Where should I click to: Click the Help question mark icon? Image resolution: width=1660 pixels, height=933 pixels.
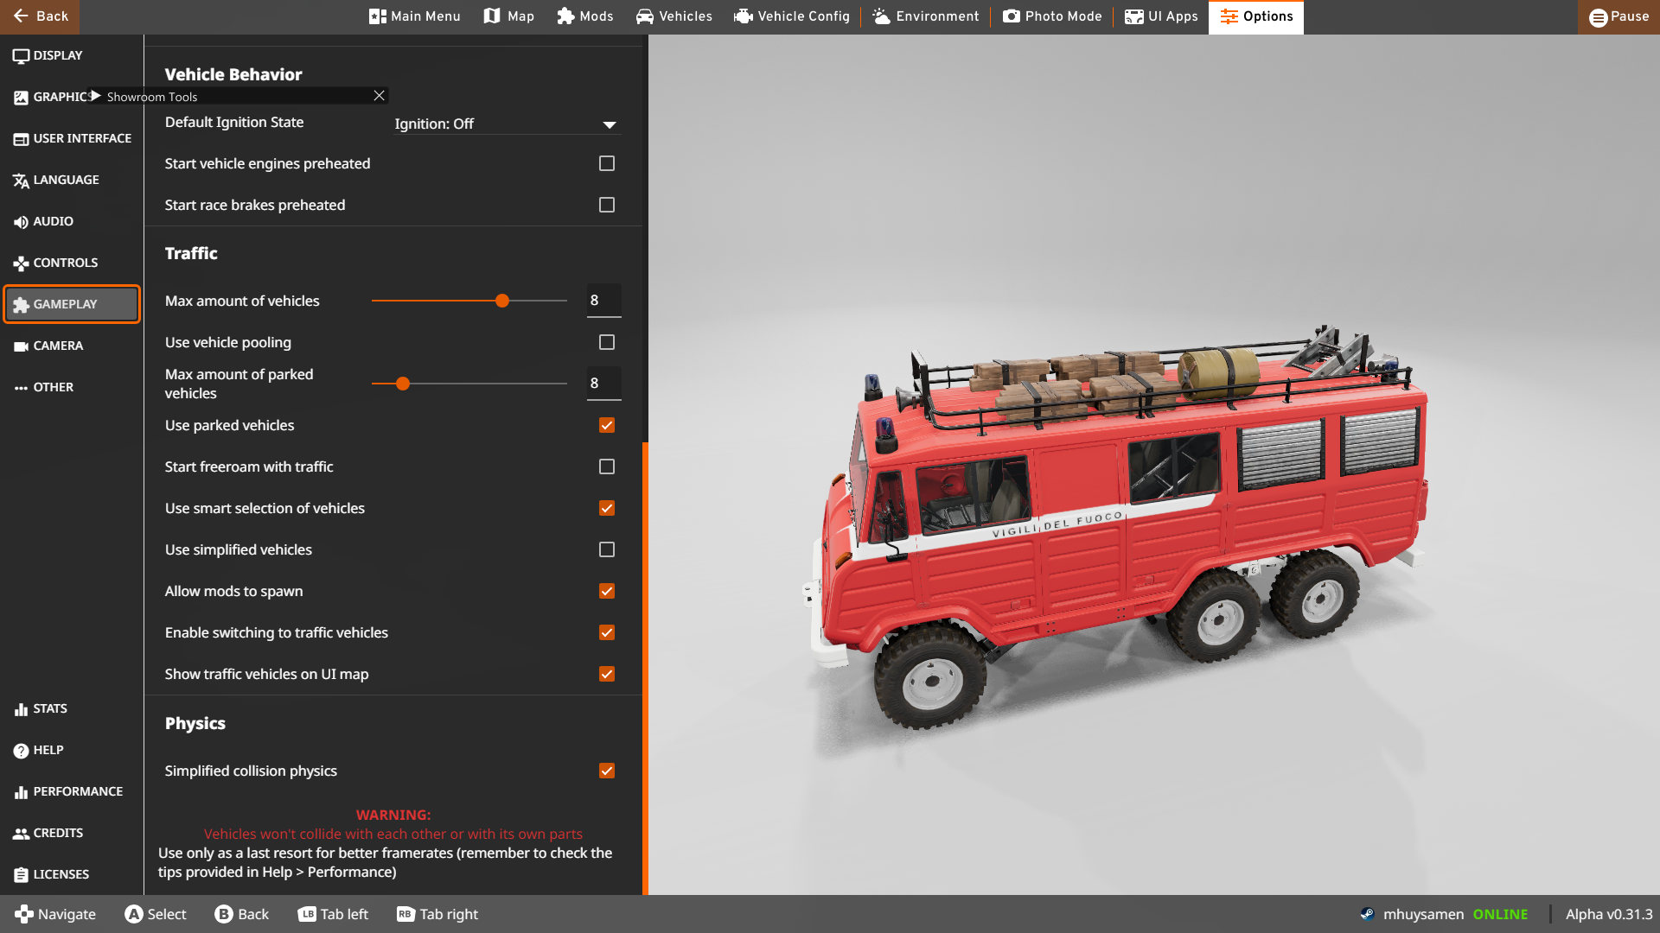point(21,751)
